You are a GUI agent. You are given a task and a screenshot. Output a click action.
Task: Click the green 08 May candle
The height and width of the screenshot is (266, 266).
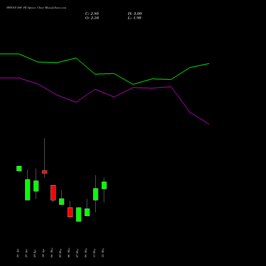[x=87, y=212]
